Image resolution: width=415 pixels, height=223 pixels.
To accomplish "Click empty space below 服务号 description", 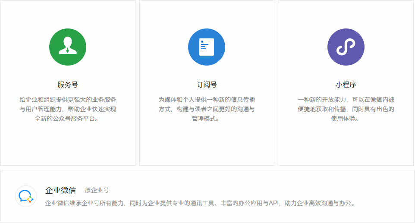I will 68,144.
